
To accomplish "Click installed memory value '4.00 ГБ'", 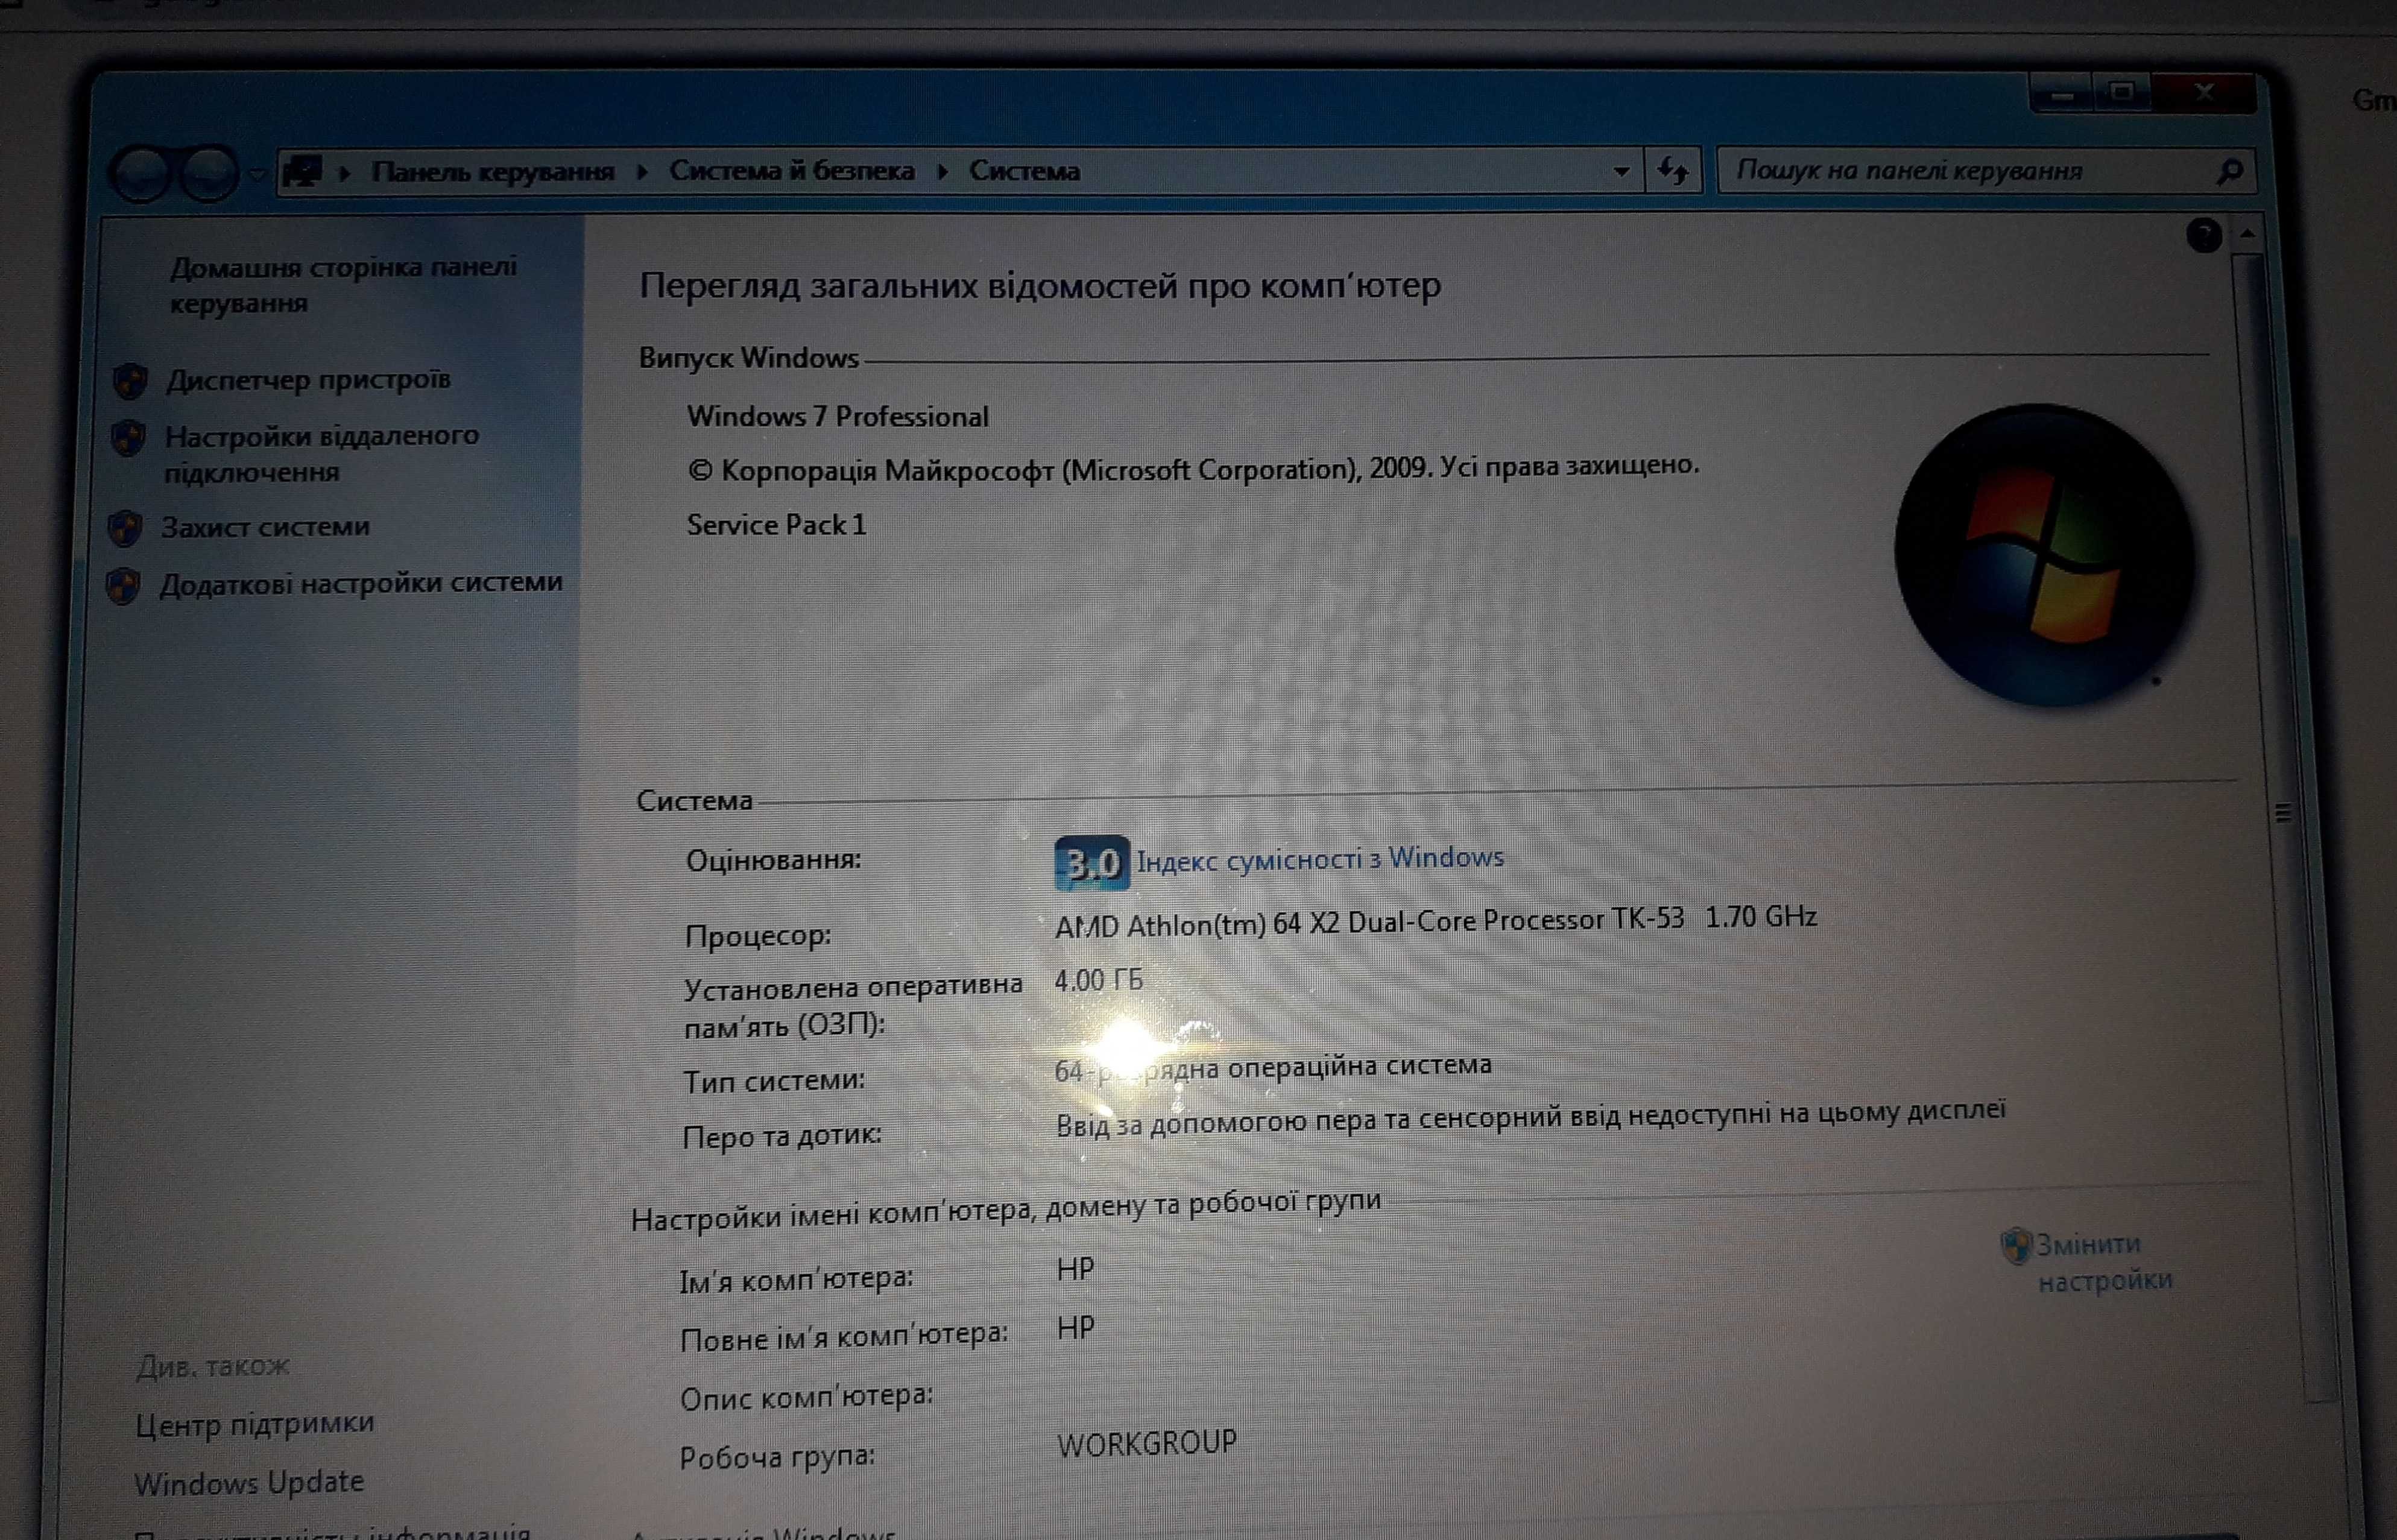I will click(1098, 980).
